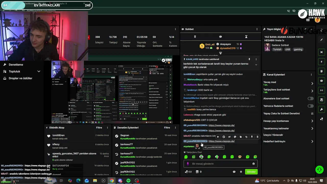
Task: Show hidden system tray icons chevron
Action: (284, 181)
